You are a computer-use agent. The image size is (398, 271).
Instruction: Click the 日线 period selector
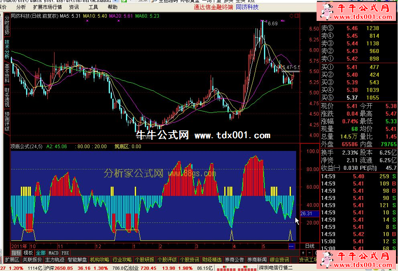point(310,246)
